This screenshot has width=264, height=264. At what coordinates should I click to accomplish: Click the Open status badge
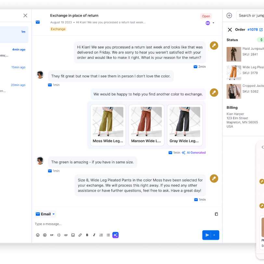(206, 16)
